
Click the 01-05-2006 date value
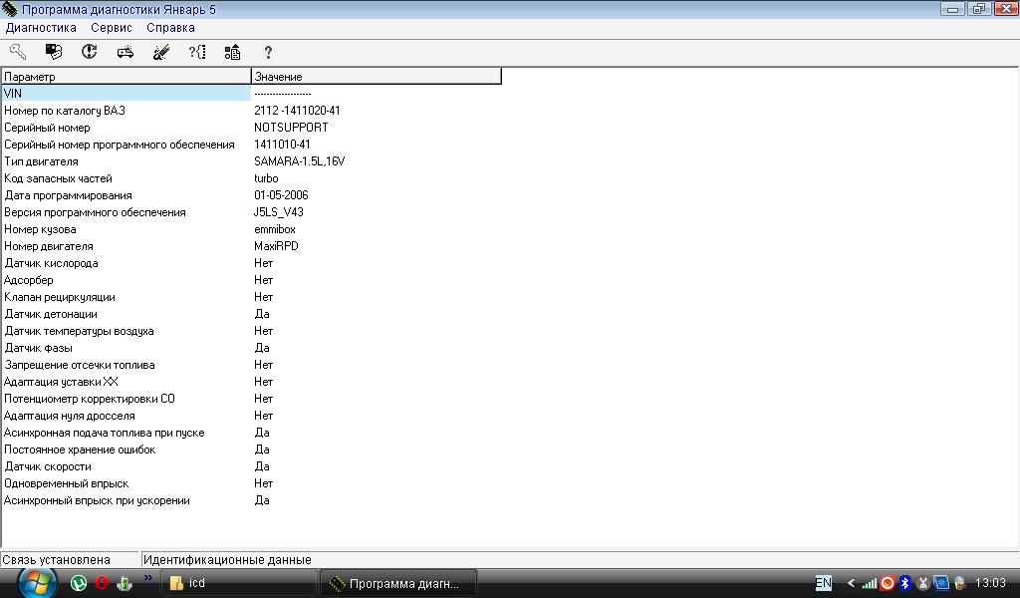(x=281, y=195)
